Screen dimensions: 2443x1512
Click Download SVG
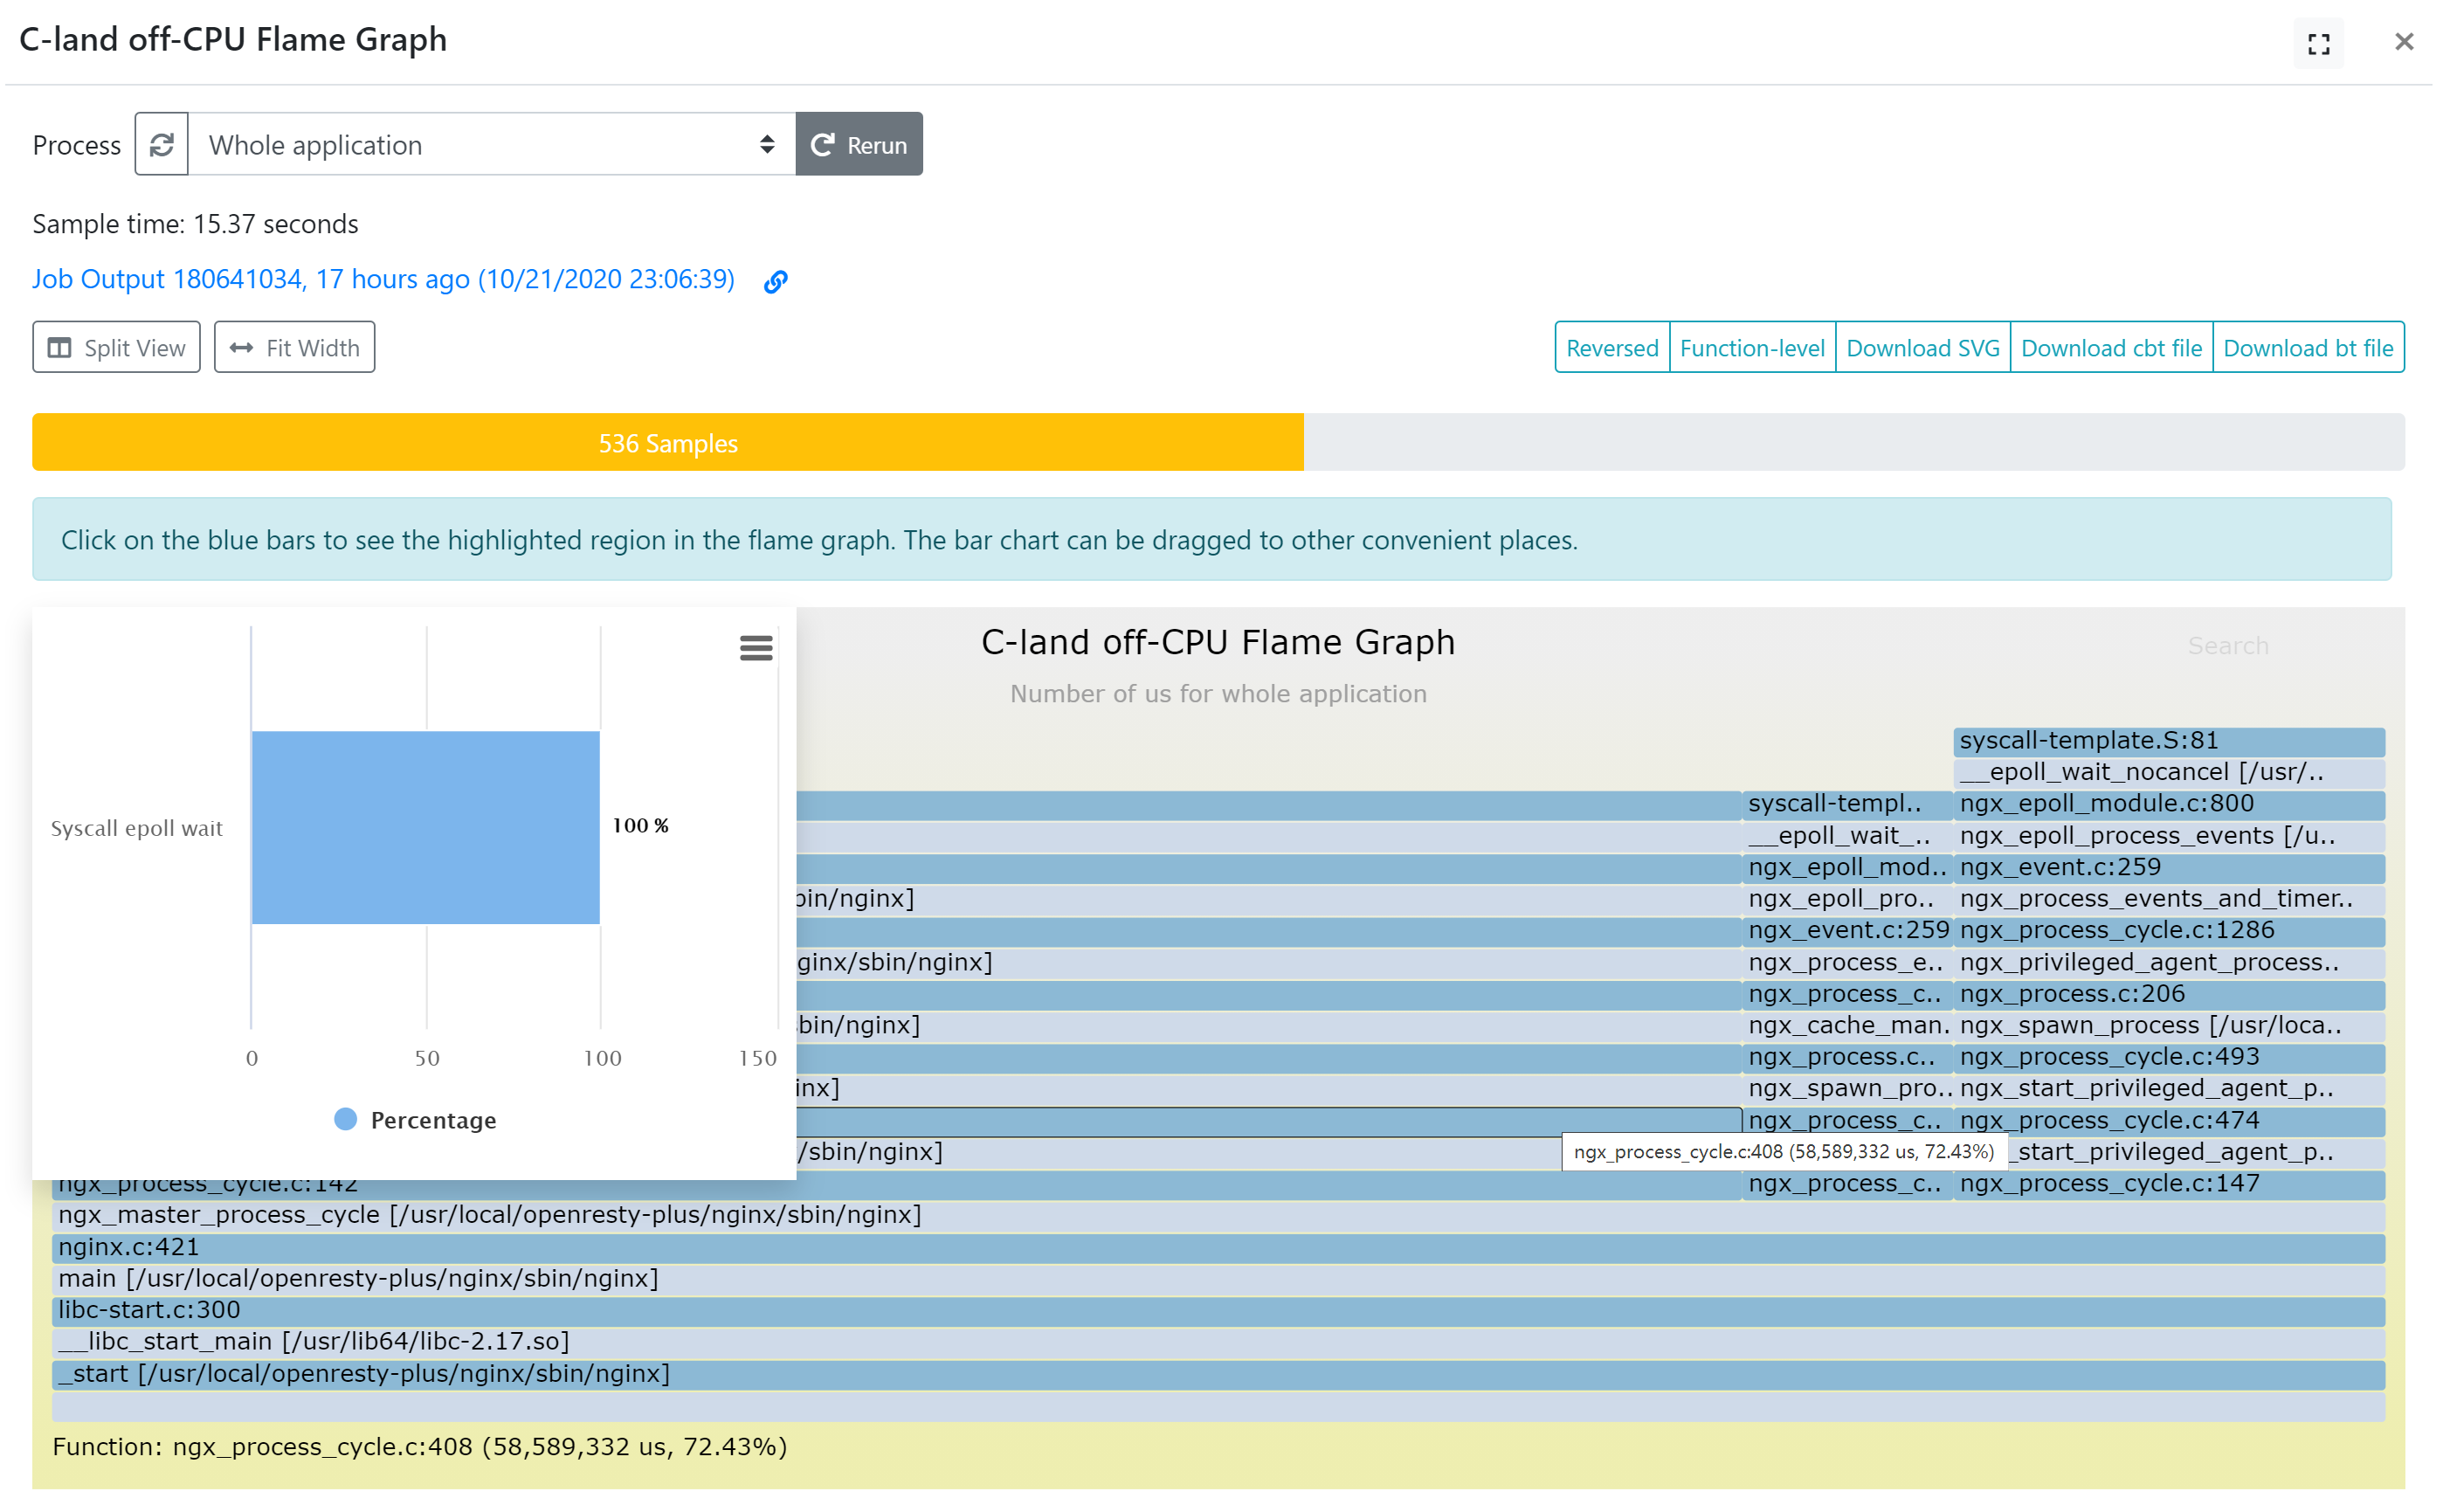(x=1922, y=347)
